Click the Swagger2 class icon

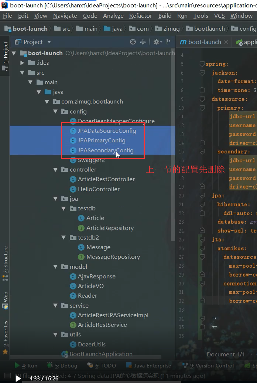pyautogui.click(x=73, y=160)
